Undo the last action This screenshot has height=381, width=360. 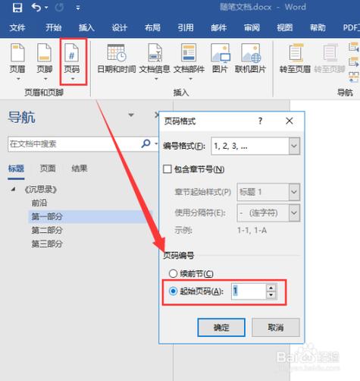coord(36,8)
